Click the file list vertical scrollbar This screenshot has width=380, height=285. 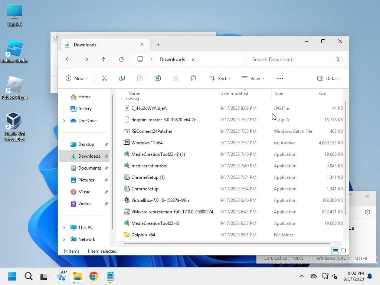point(345,157)
